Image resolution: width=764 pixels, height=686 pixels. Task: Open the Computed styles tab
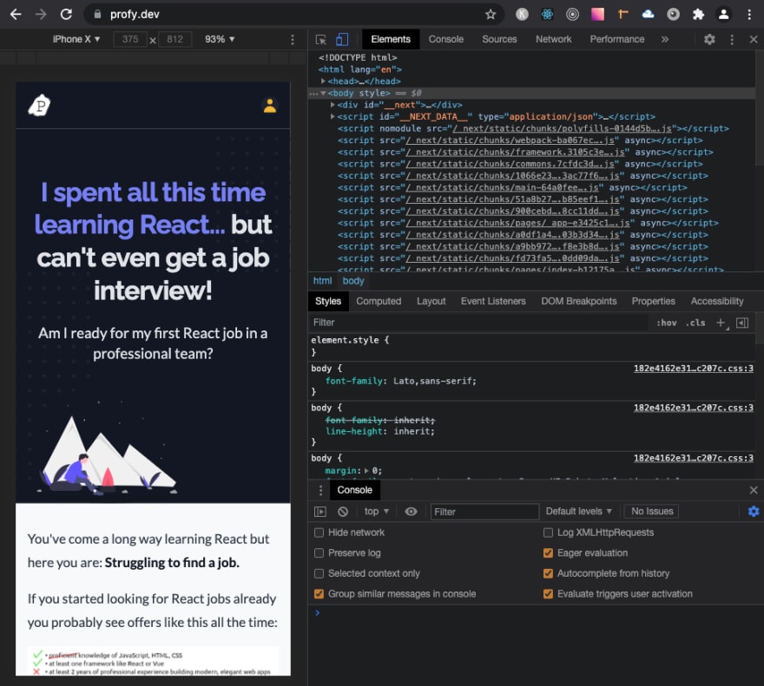[379, 302]
